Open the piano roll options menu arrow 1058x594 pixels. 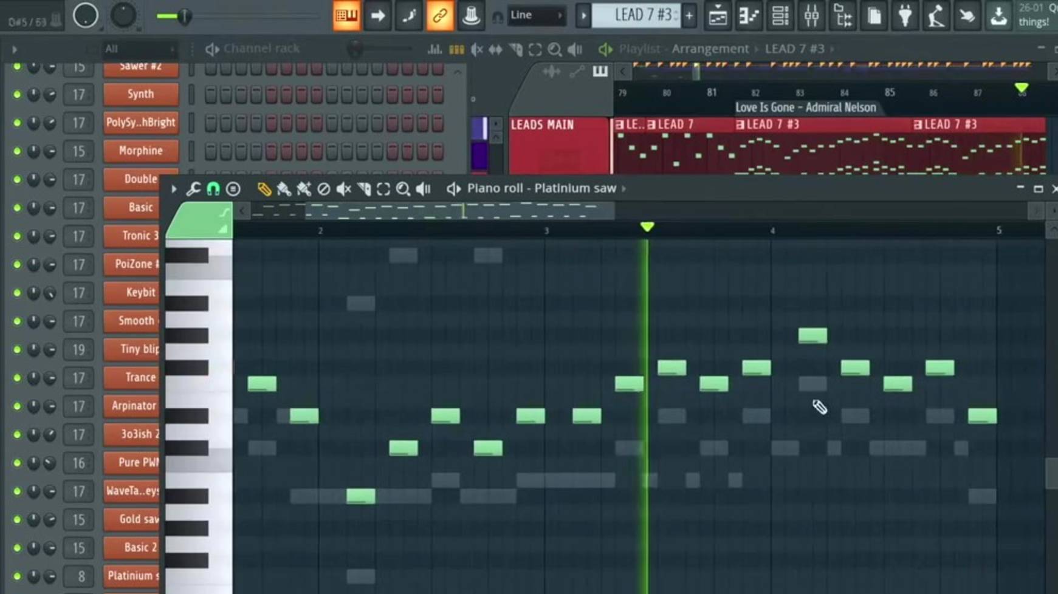(174, 189)
